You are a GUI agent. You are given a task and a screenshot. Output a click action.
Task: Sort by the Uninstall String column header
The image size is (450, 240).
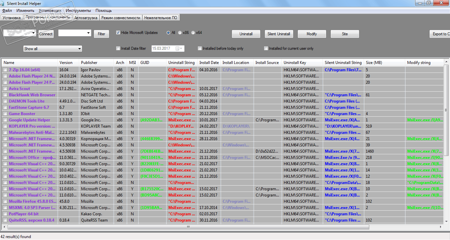point(182,63)
